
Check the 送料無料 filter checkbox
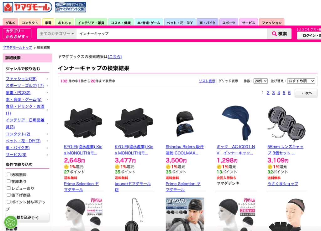[x=8, y=174]
